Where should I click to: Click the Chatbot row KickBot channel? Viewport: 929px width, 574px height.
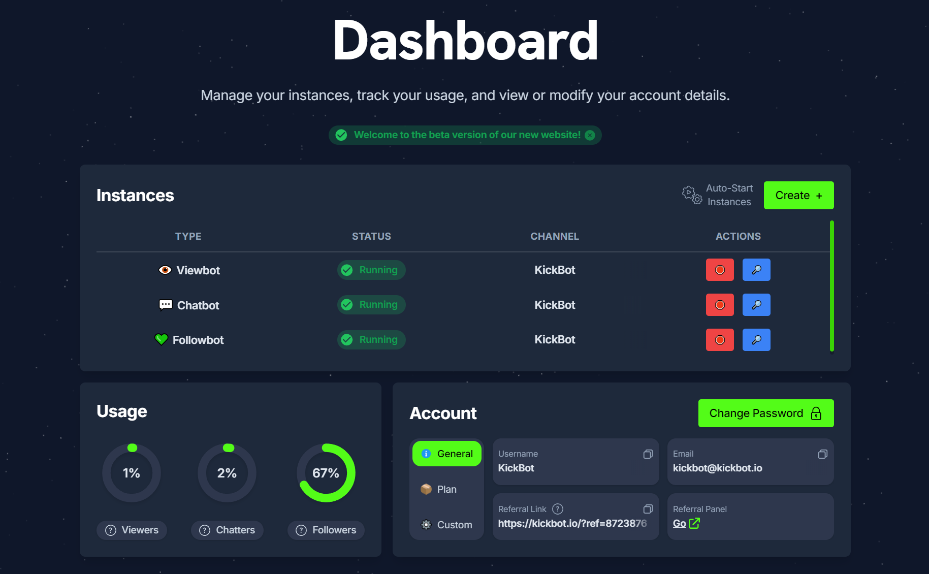pyautogui.click(x=555, y=305)
